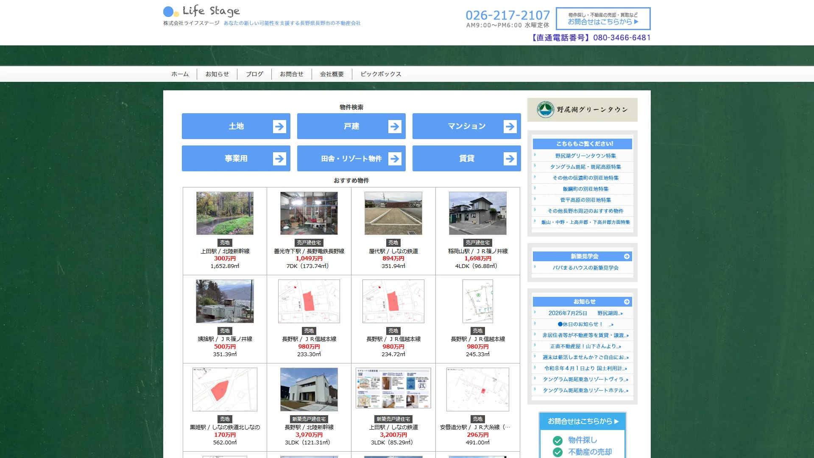The width and height of the screenshot is (814, 458).
Task: Open 野尻湖グリーンタウン特集 link
Action: coord(585,156)
